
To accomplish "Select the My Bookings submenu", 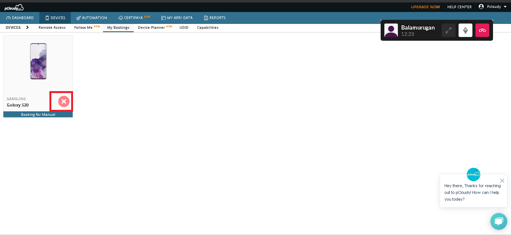I will click(x=118, y=28).
